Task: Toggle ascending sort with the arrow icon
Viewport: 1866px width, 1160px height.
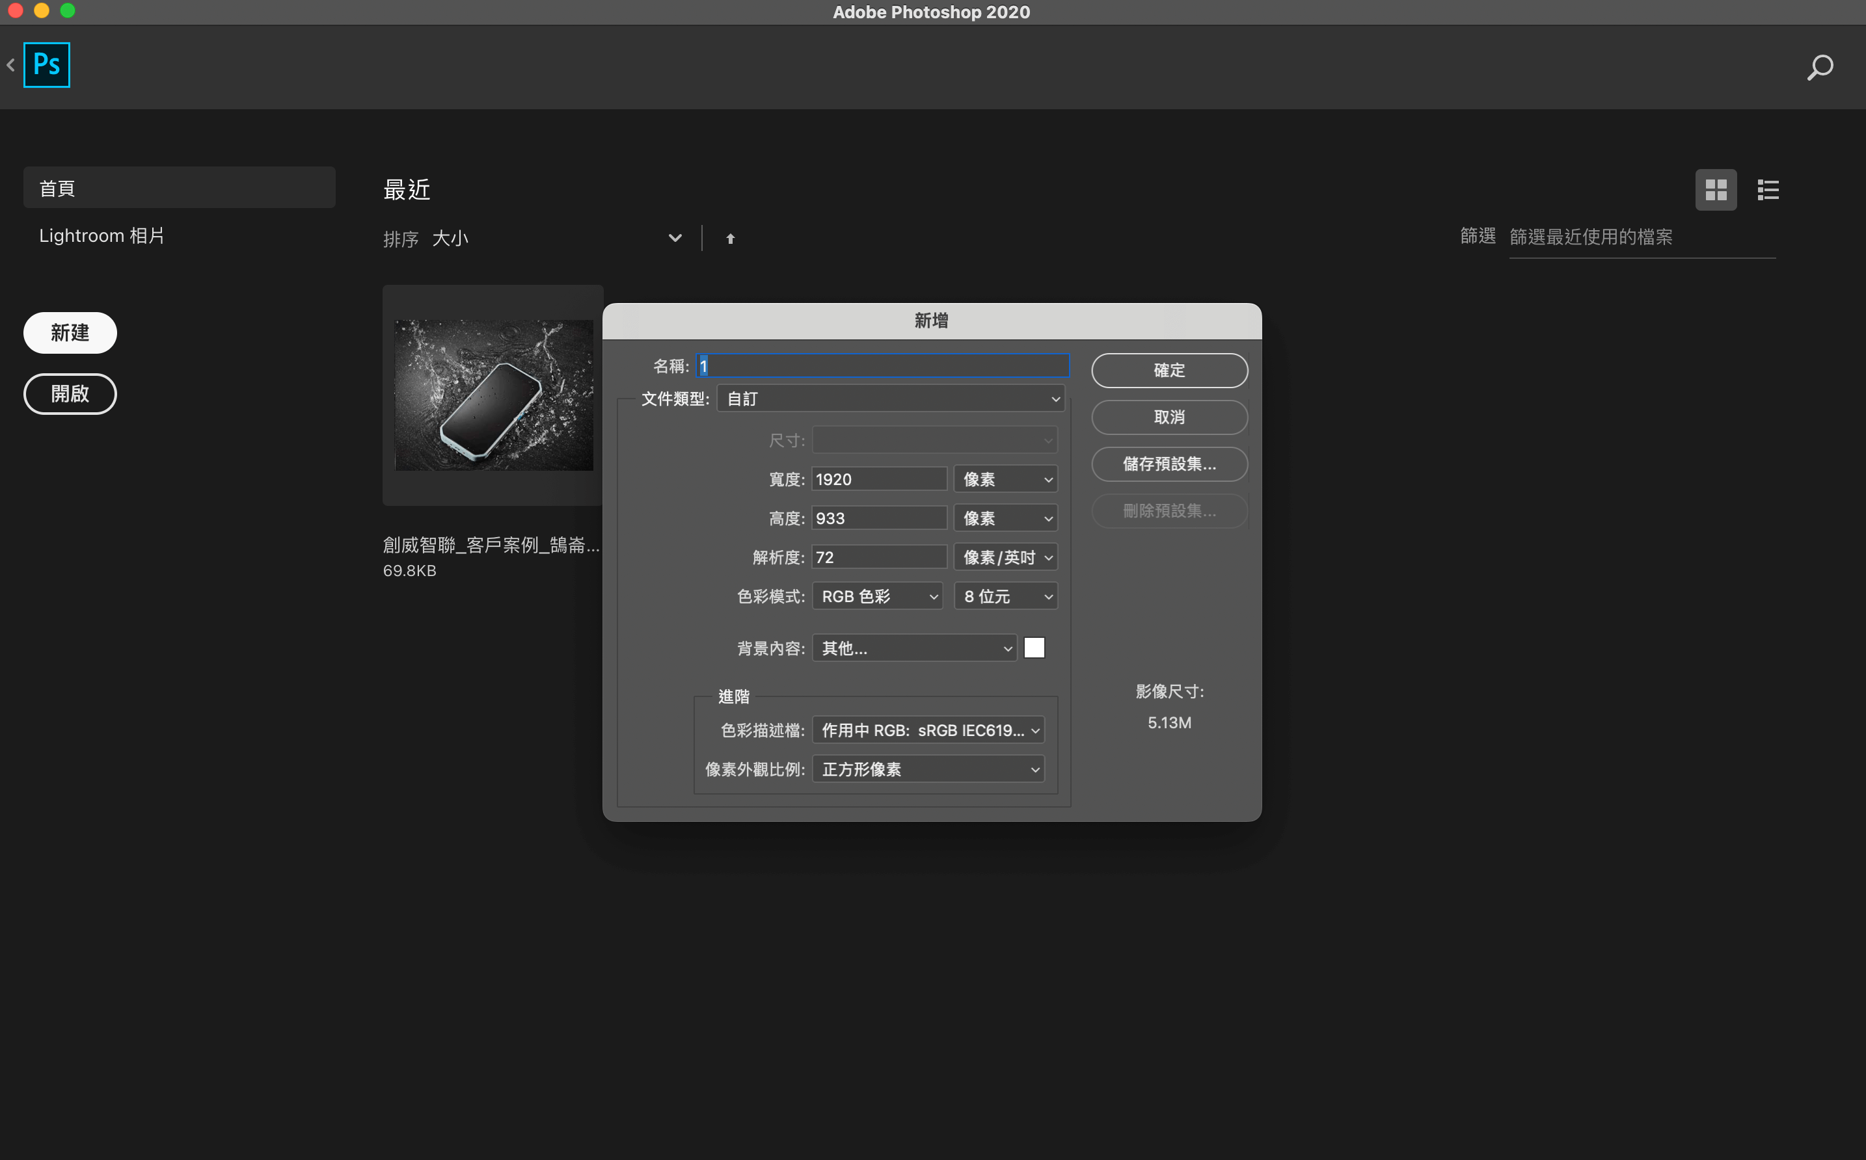Action: [x=730, y=239]
